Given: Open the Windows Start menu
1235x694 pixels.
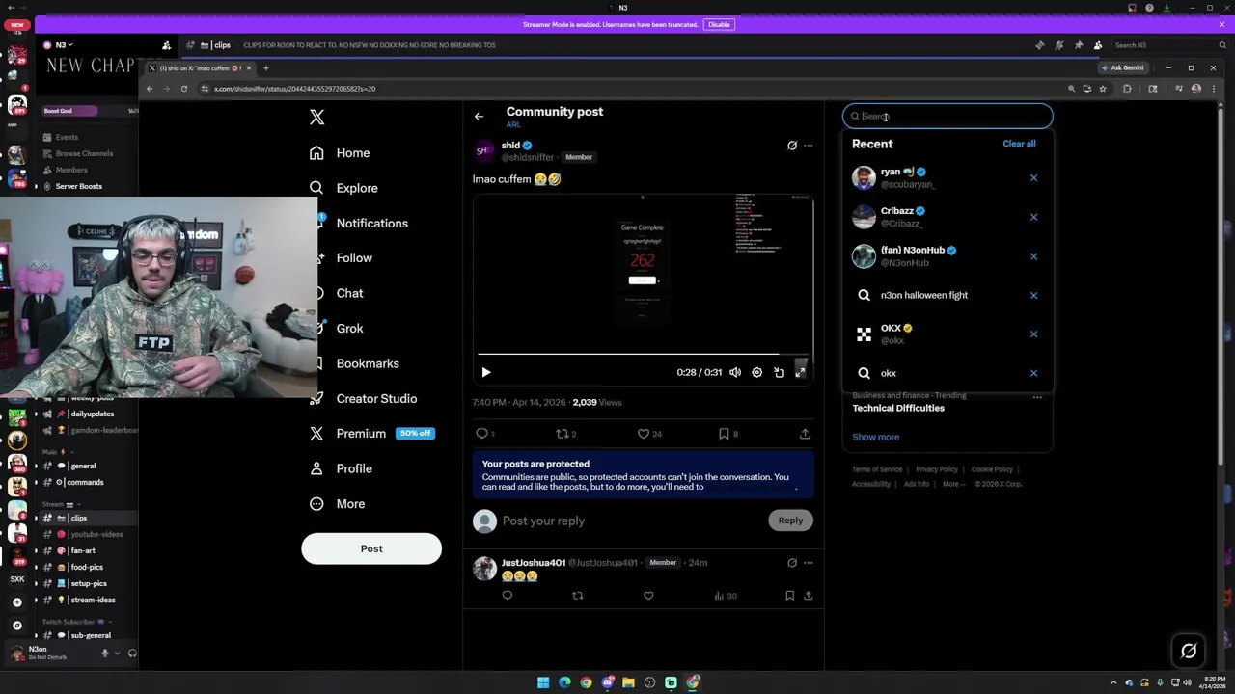Looking at the screenshot, I should pos(543,682).
